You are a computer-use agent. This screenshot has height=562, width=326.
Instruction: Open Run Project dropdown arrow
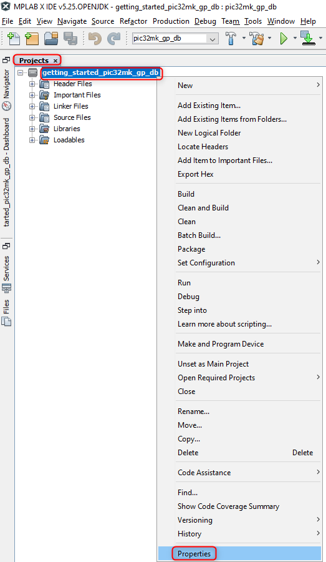point(295,38)
